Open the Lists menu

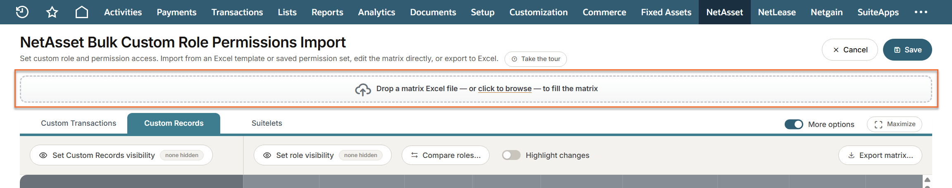287,12
